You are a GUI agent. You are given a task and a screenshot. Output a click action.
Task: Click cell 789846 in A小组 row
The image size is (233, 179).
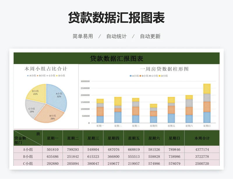click(174, 150)
